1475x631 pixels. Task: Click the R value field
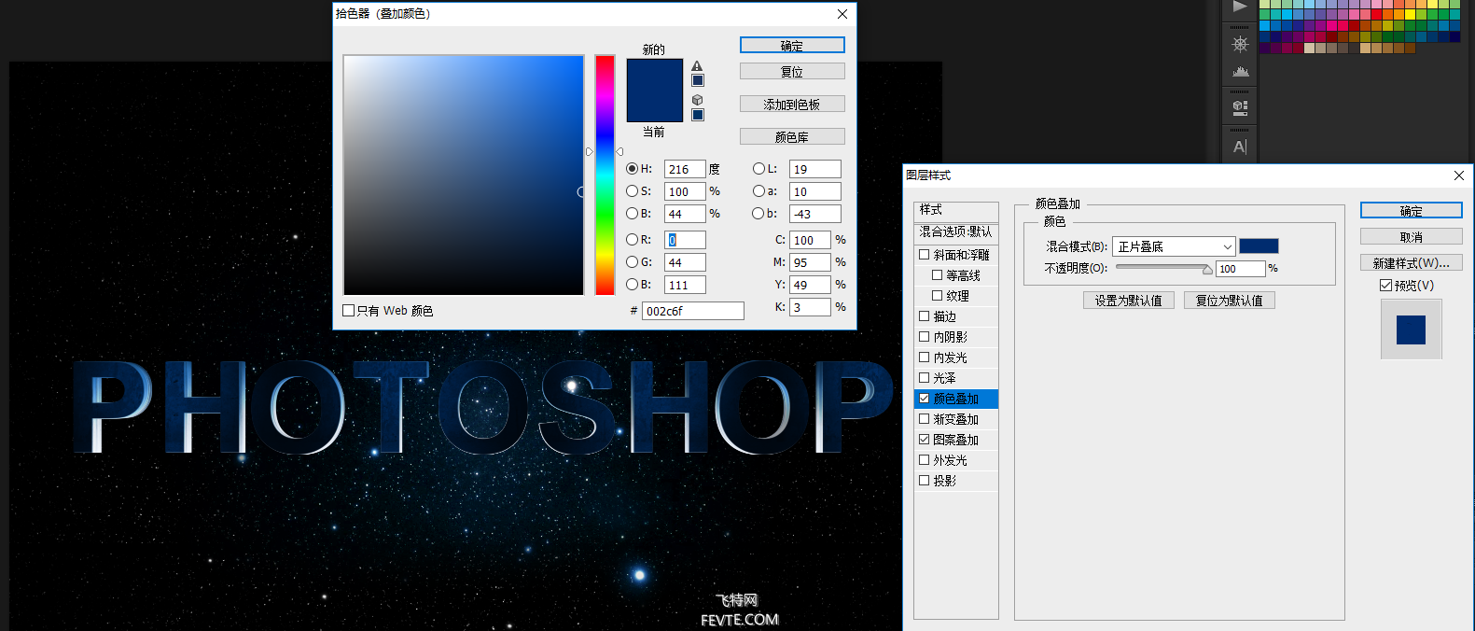[685, 240]
